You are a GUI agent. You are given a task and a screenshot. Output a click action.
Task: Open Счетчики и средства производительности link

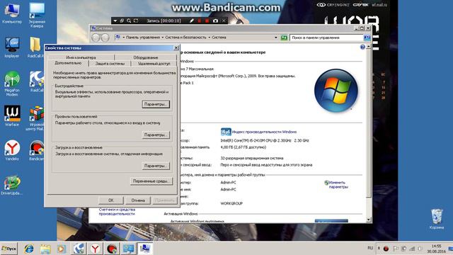coord(117,212)
